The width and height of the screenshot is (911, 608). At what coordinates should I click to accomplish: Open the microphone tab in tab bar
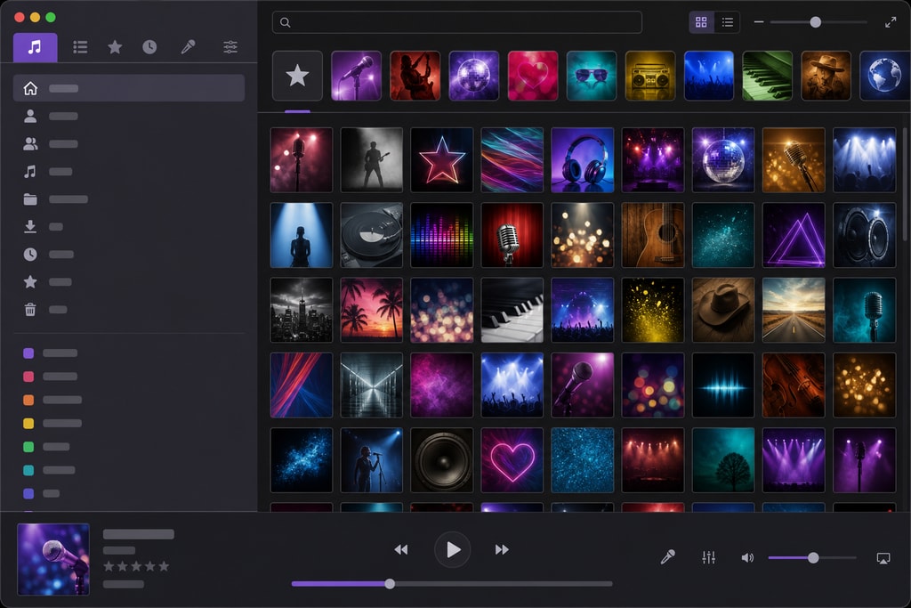[x=188, y=47]
